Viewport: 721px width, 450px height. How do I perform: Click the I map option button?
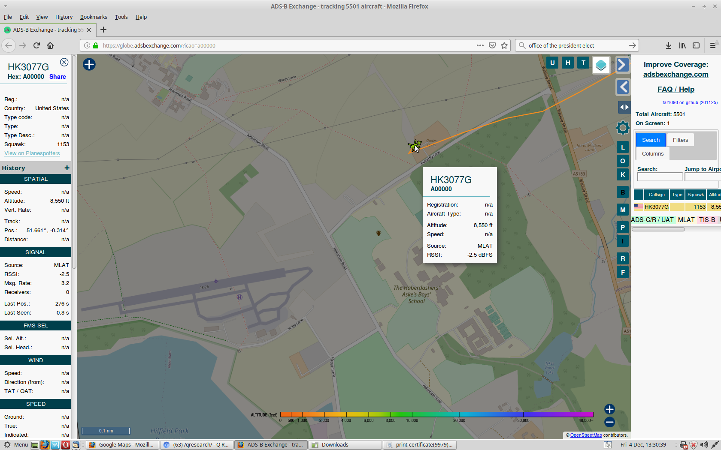pyautogui.click(x=623, y=241)
